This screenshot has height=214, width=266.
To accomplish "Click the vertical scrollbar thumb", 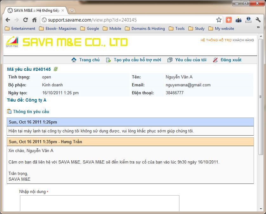I will pyautogui.click(x=261, y=97).
